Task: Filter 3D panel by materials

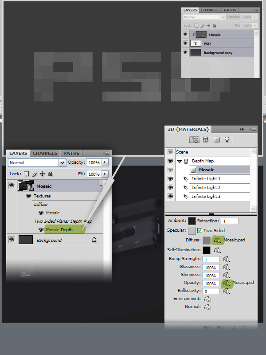Action: point(216,139)
